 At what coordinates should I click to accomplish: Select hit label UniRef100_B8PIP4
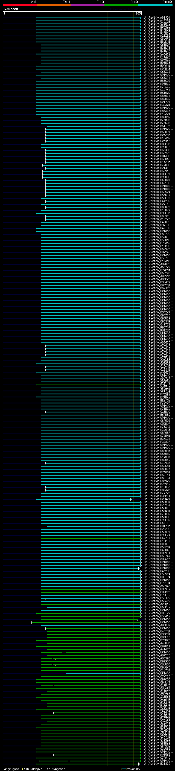(x=157, y=577)
